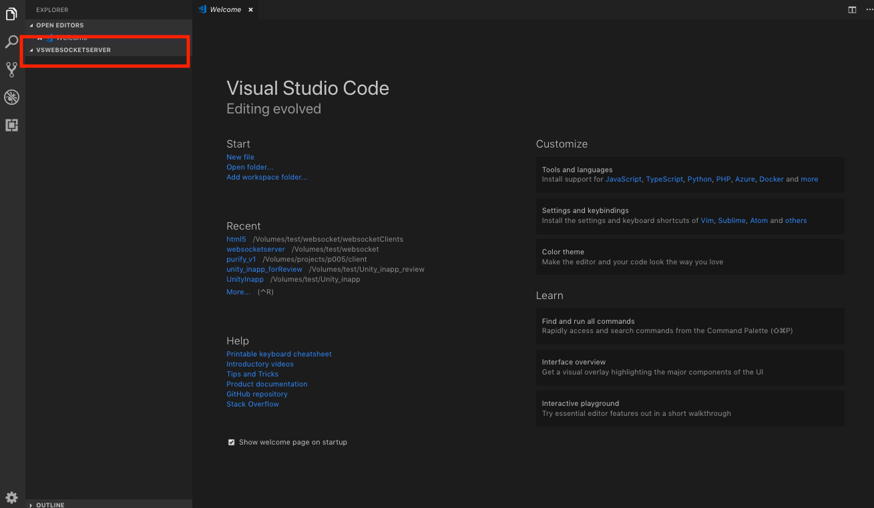Install Atom keybindings
This screenshot has width=874, height=508.
tap(759, 220)
